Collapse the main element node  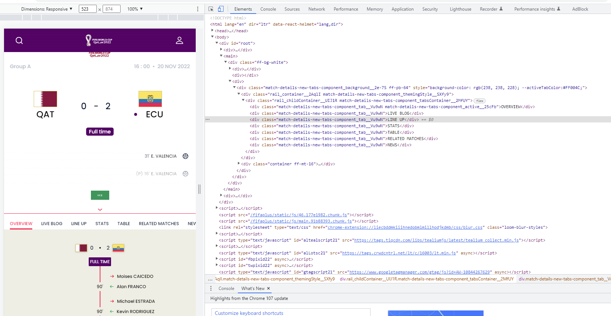[221, 56]
